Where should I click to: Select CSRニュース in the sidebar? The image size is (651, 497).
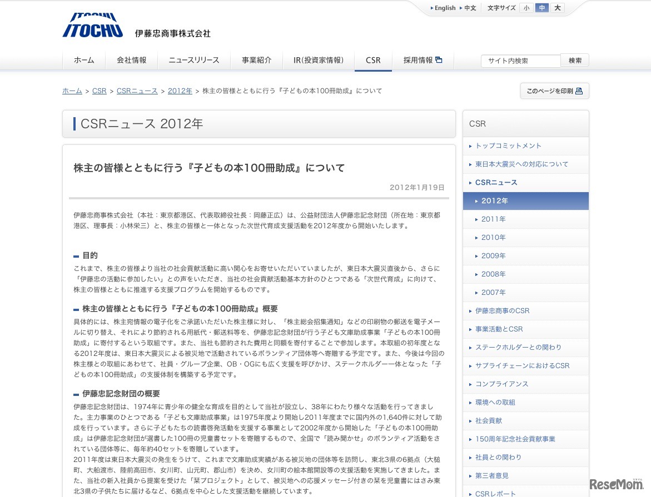click(x=525, y=183)
